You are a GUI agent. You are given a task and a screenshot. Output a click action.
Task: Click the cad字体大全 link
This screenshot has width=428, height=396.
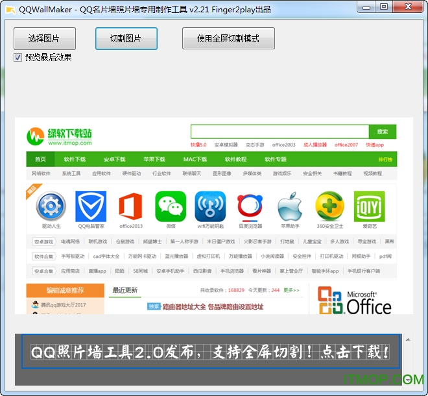point(106,256)
